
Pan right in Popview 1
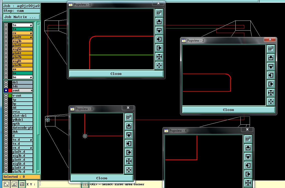point(159,48)
